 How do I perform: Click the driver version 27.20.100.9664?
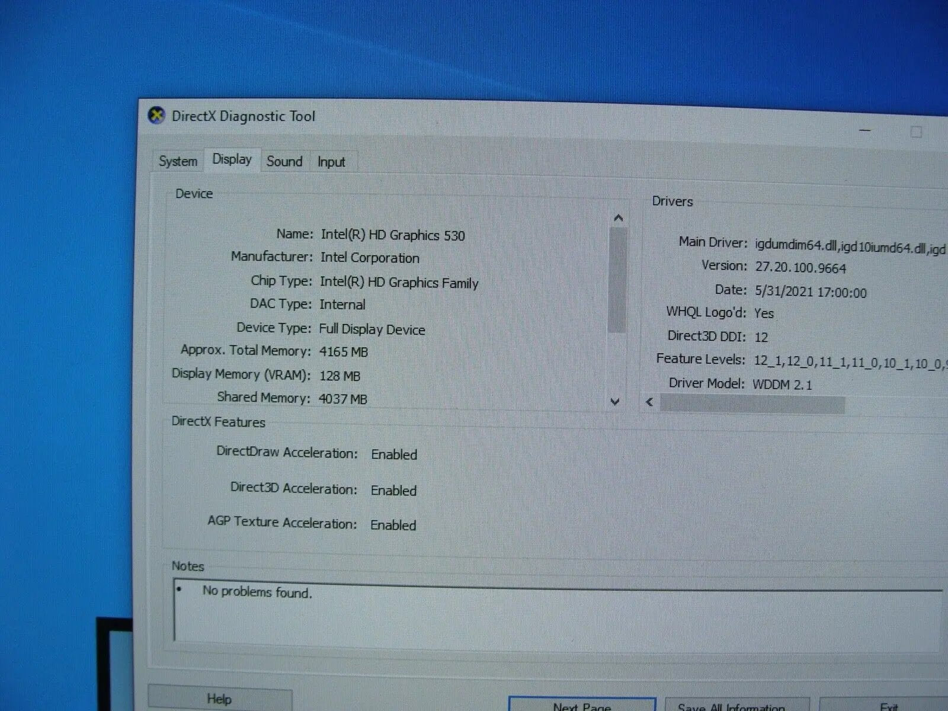[x=800, y=268]
